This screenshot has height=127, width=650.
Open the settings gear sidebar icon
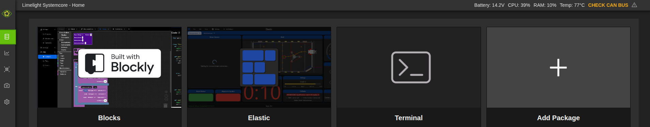point(7,102)
